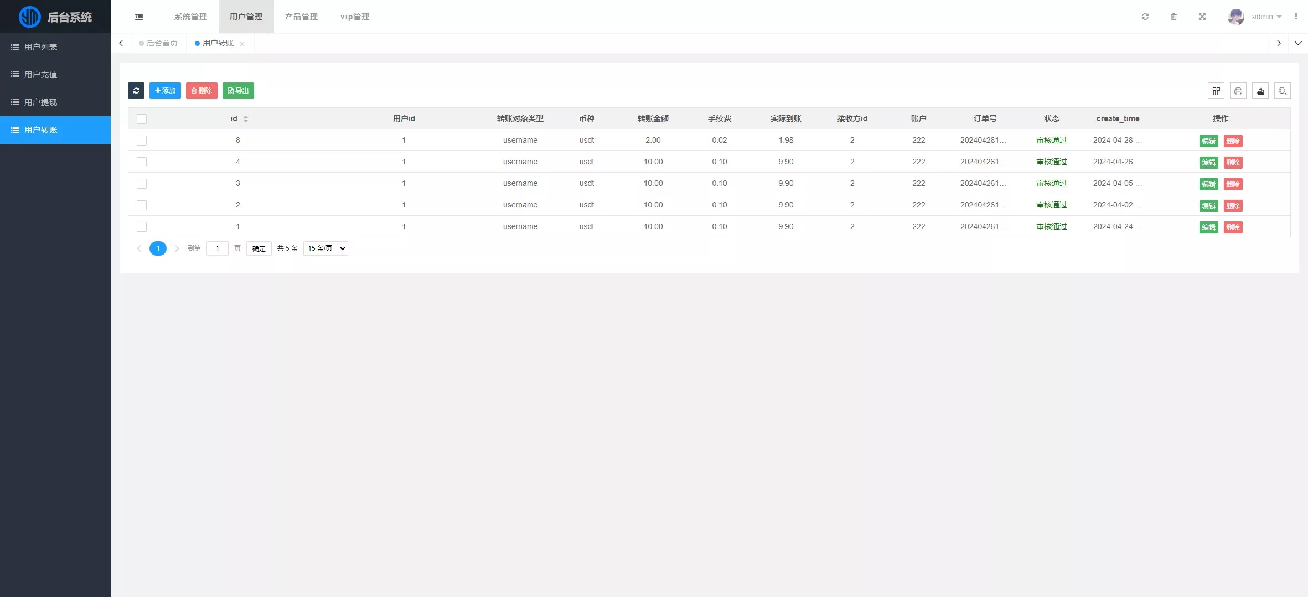Tick the checkbox for row id 3
The width and height of the screenshot is (1308, 597).
[x=142, y=184]
